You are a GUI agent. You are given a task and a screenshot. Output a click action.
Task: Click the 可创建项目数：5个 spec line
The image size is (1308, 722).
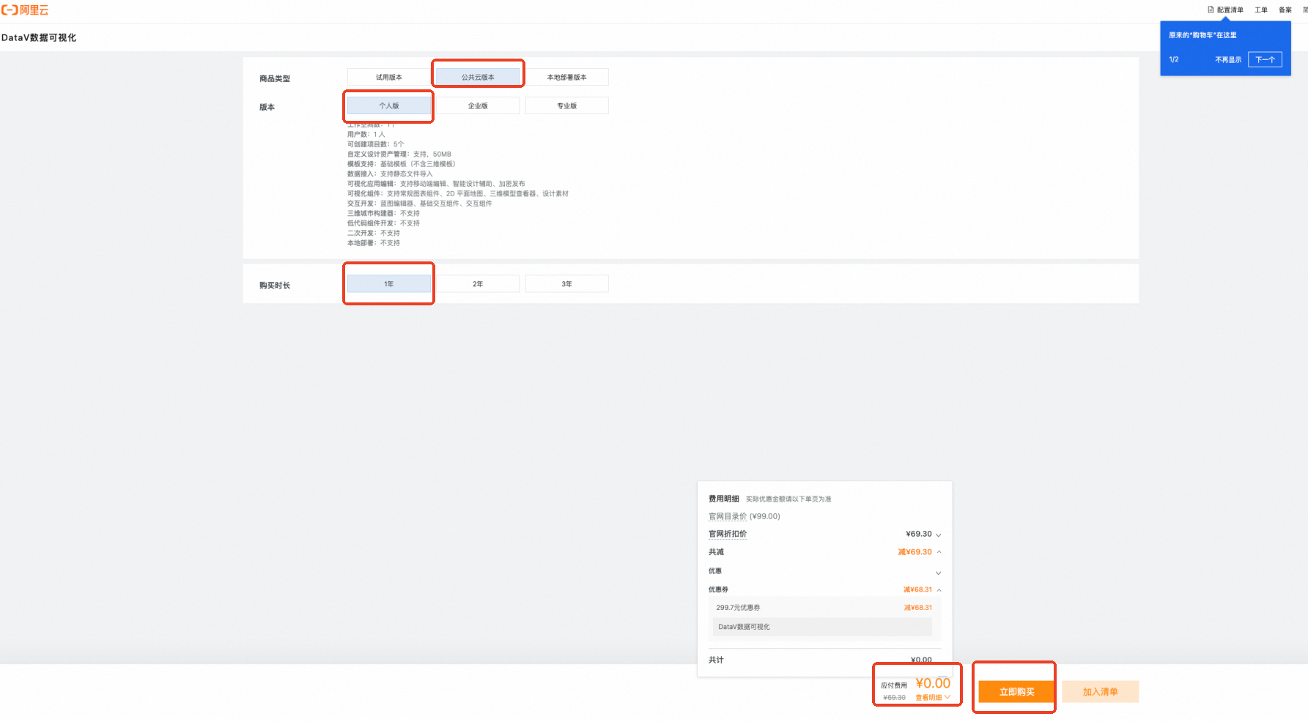point(376,144)
